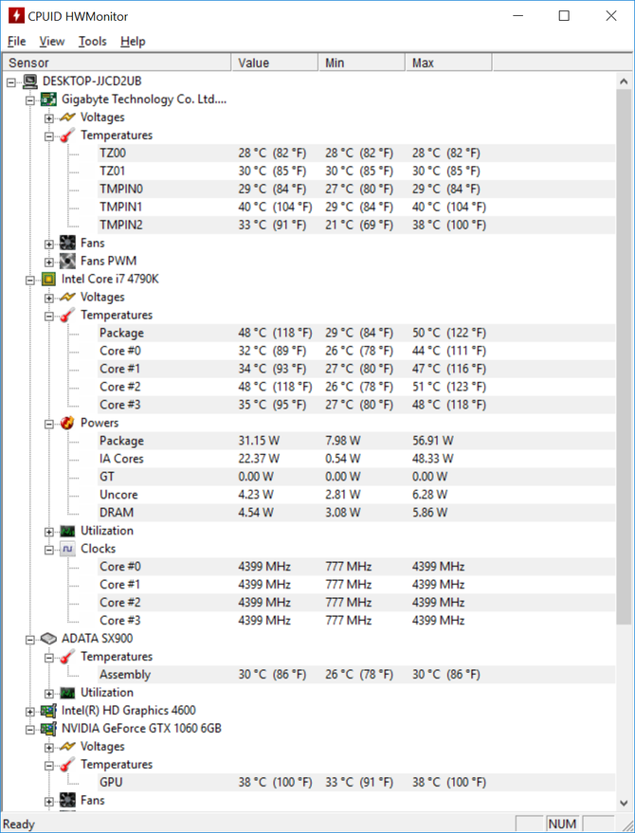
Task: Click the Max column header
Action: pos(448,63)
